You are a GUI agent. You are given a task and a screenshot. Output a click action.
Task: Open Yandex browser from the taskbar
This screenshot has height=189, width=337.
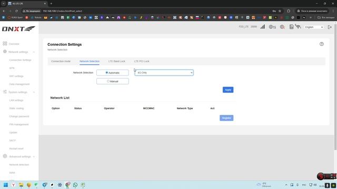point(13,185)
